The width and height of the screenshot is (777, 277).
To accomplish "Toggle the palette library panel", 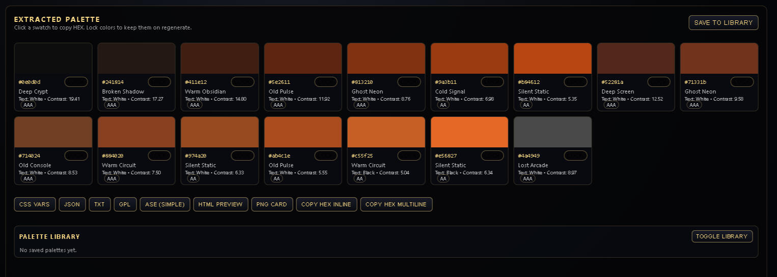I will click(721, 236).
